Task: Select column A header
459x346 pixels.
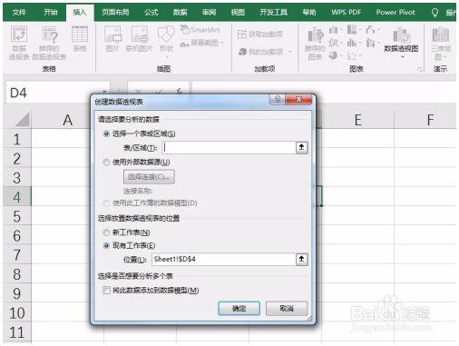Action: coord(67,120)
